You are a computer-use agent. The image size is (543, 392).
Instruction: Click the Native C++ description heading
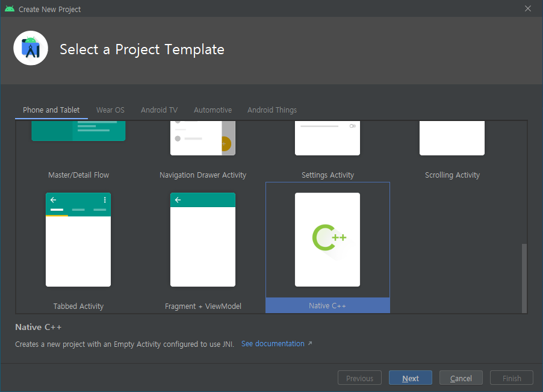click(x=38, y=327)
